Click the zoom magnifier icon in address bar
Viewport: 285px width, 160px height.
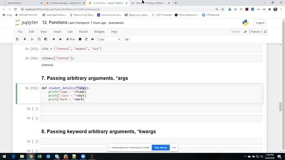(217, 9)
